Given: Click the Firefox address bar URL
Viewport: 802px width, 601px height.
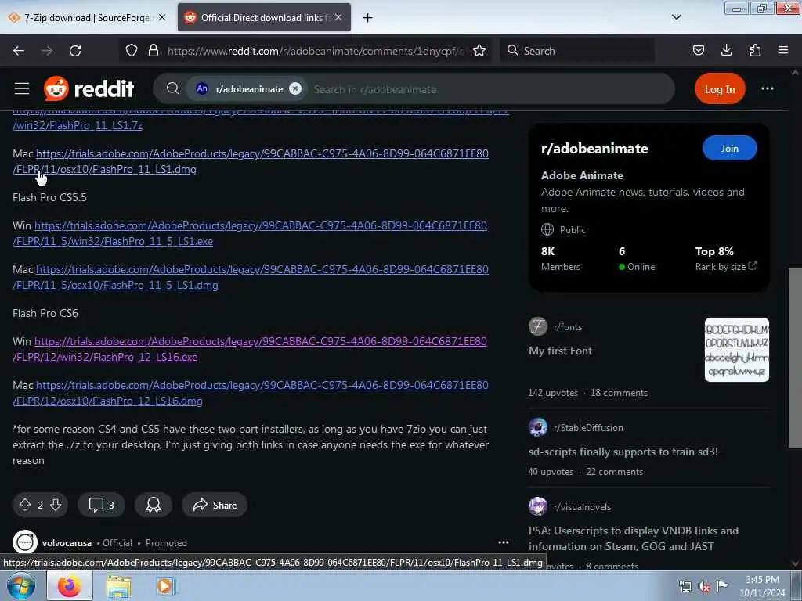Looking at the screenshot, I should pyautogui.click(x=316, y=51).
